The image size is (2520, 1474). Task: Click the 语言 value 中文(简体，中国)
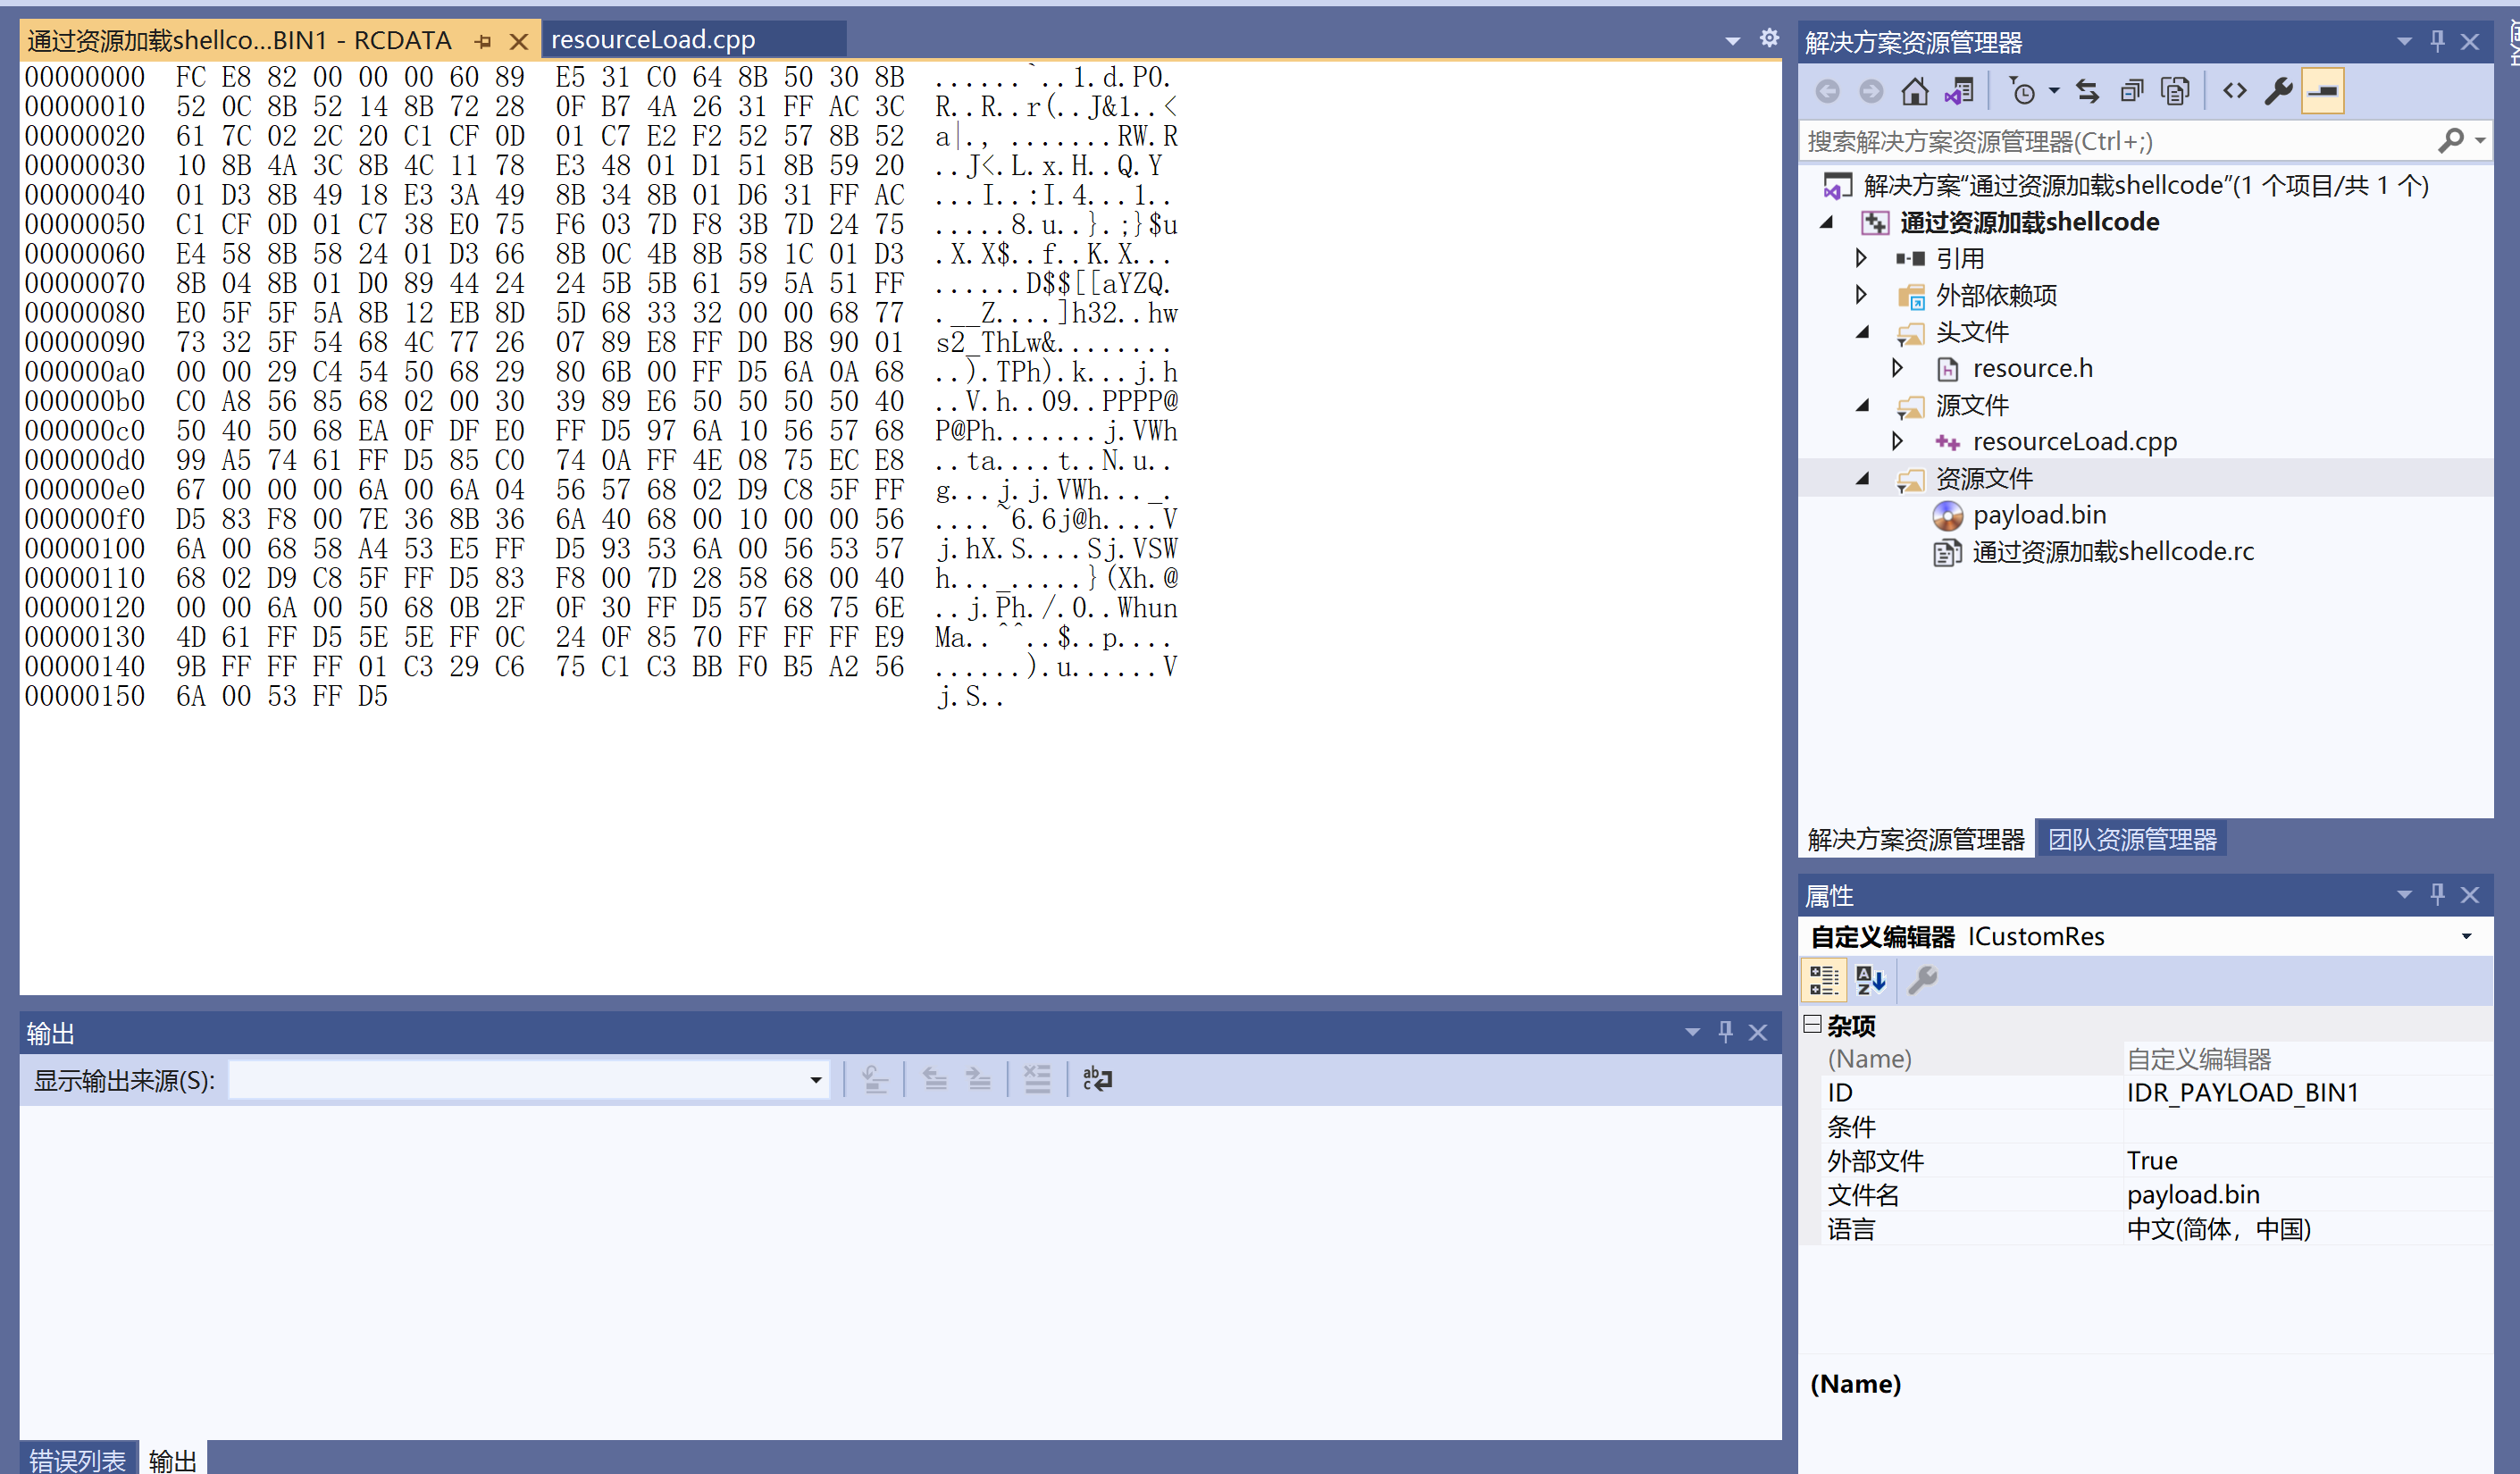point(2219,1229)
